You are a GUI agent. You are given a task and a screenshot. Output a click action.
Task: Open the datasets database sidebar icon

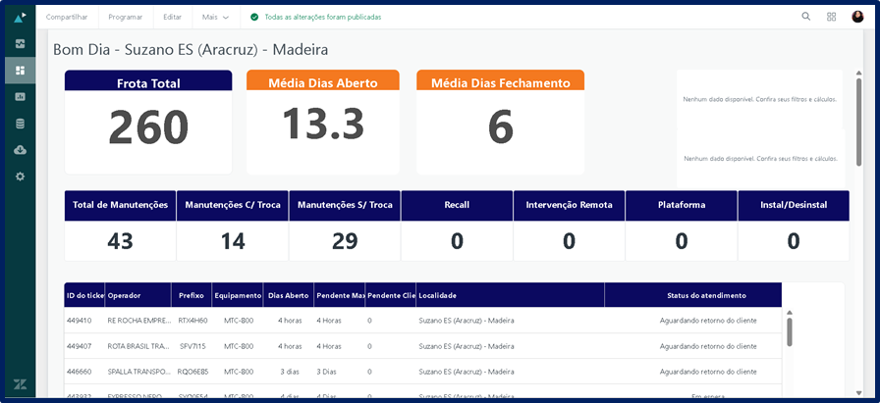click(20, 124)
